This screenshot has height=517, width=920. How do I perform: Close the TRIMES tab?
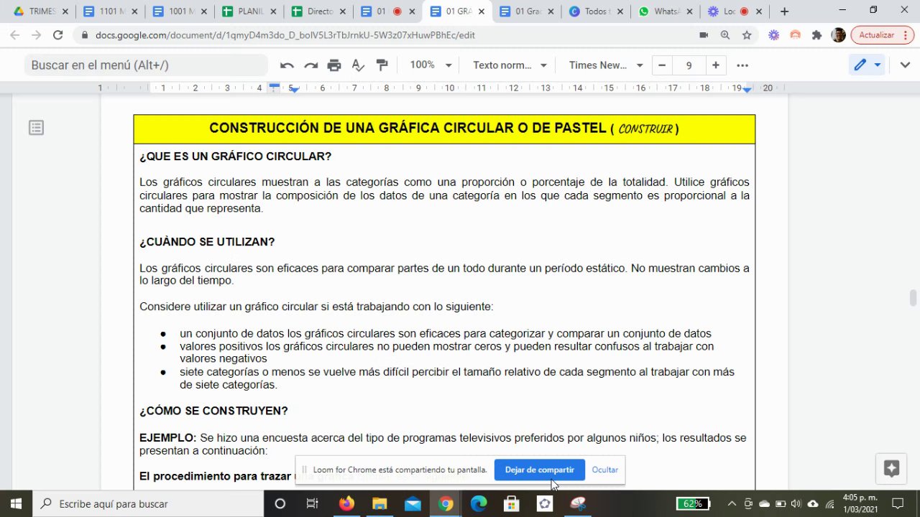pyautogui.click(x=65, y=11)
